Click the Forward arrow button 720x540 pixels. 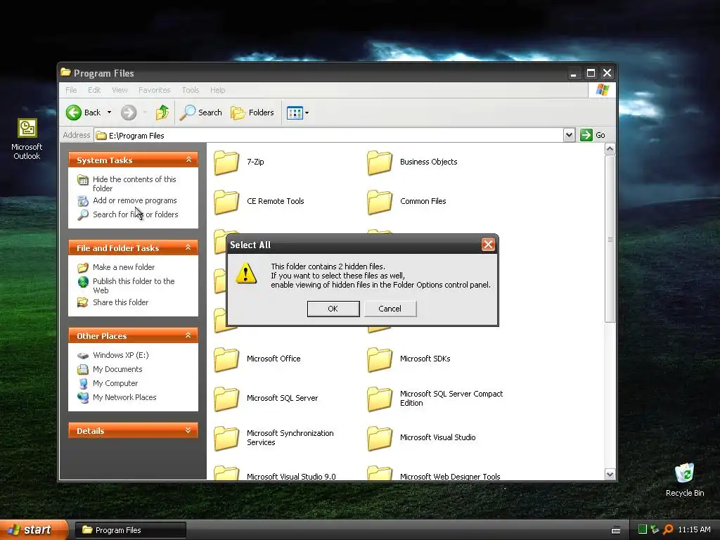pyautogui.click(x=129, y=112)
